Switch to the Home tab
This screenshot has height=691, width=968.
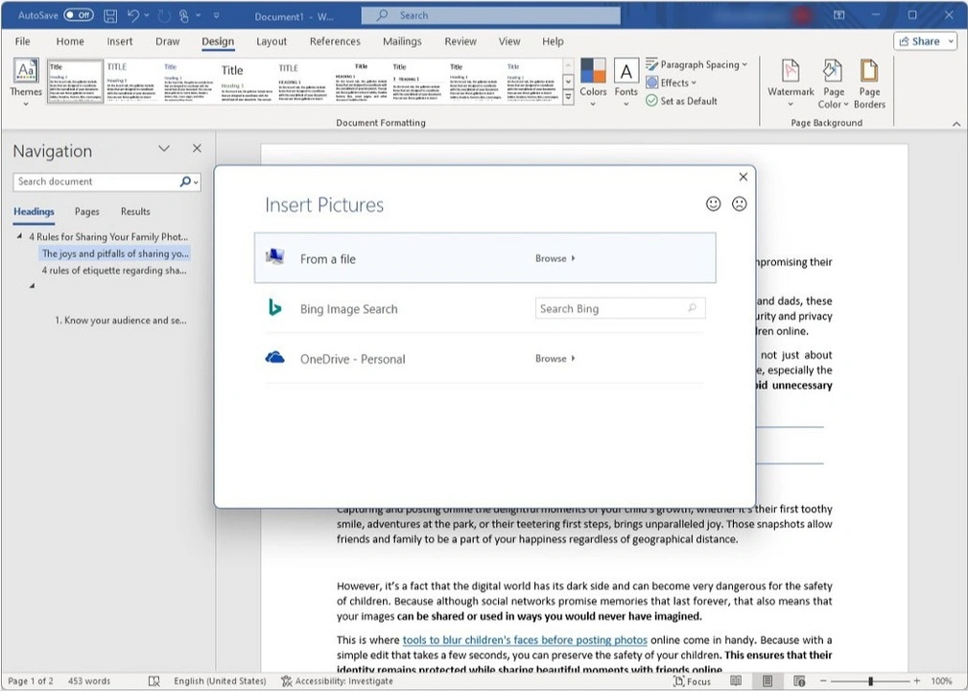[70, 41]
